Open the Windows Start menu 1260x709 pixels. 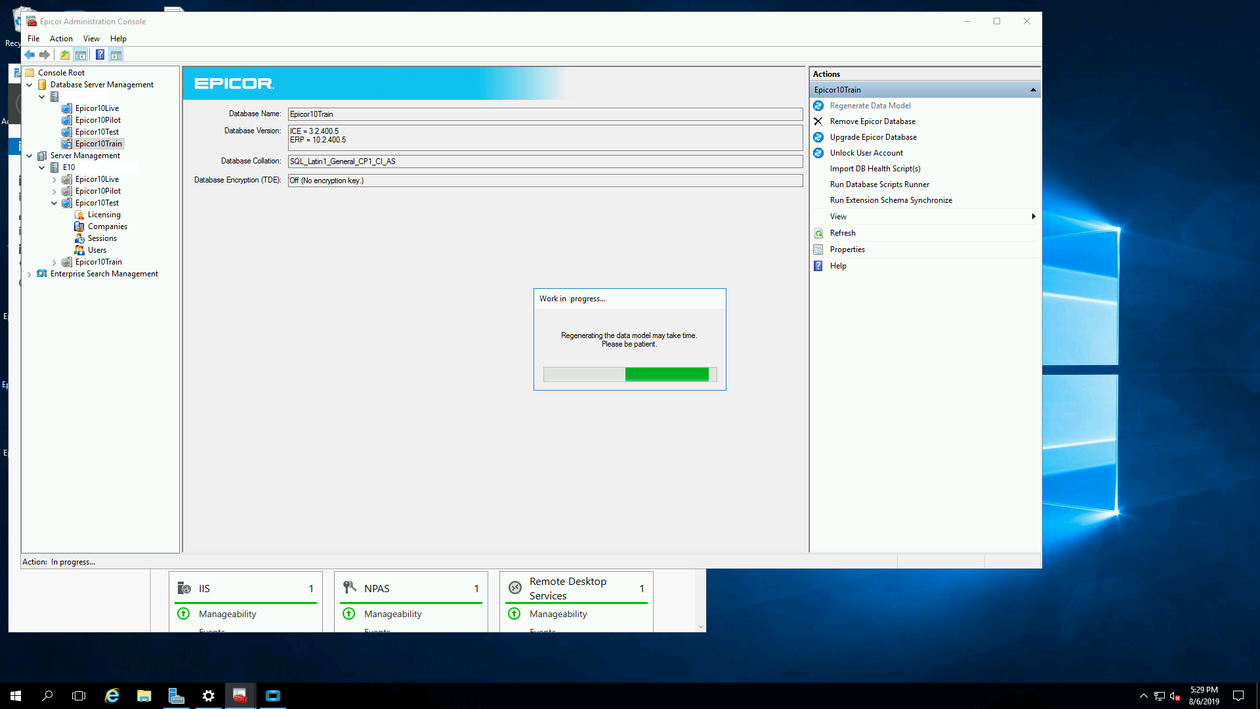pos(16,696)
